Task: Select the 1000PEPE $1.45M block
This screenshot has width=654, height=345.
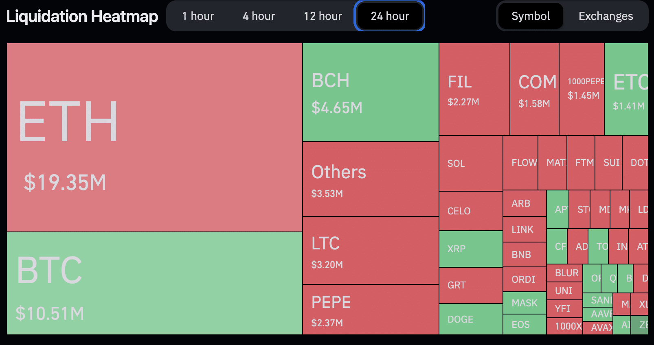Action: 582,89
